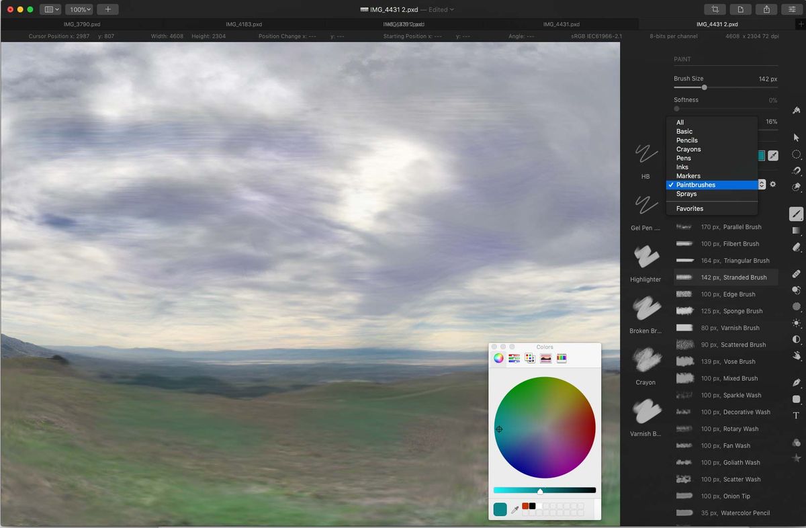Open the brush settings gear
The width and height of the screenshot is (806, 528).
coord(773,184)
